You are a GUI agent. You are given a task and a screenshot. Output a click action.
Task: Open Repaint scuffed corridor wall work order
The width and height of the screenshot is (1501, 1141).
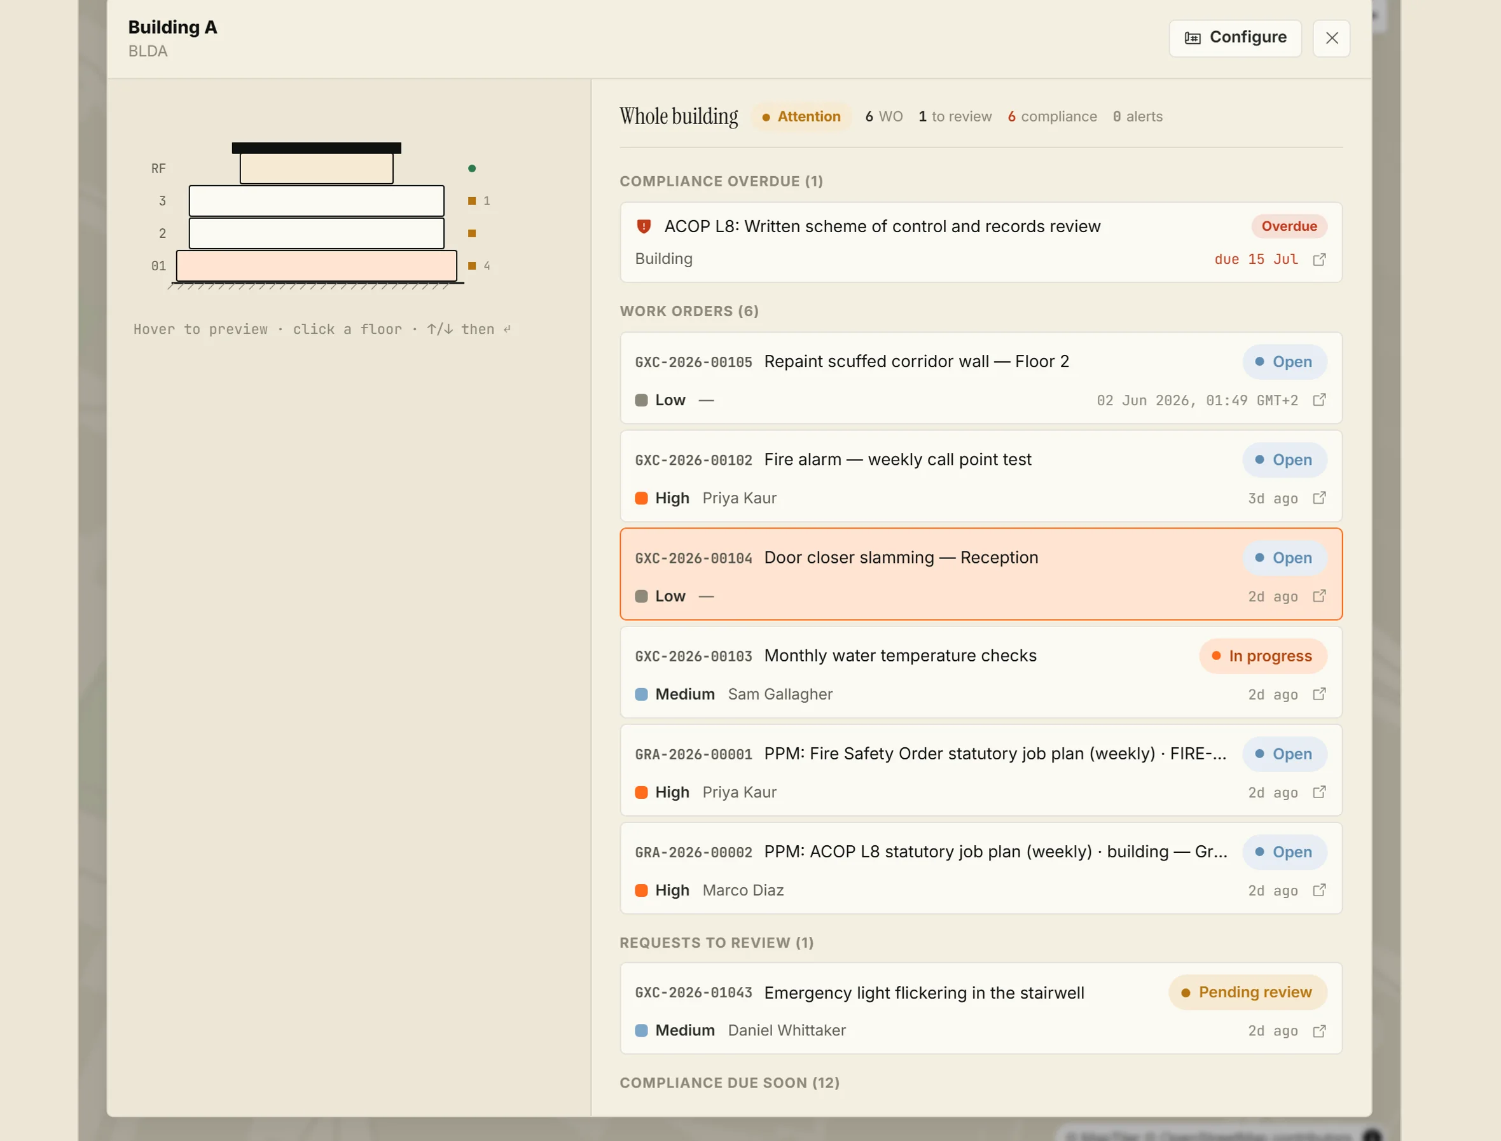click(x=981, y=378)
